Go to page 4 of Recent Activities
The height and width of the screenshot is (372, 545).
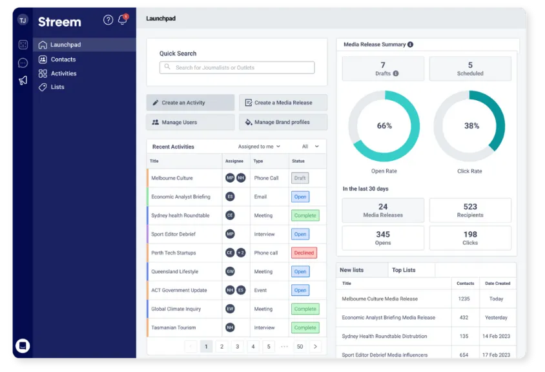click(x=253, y=347)
